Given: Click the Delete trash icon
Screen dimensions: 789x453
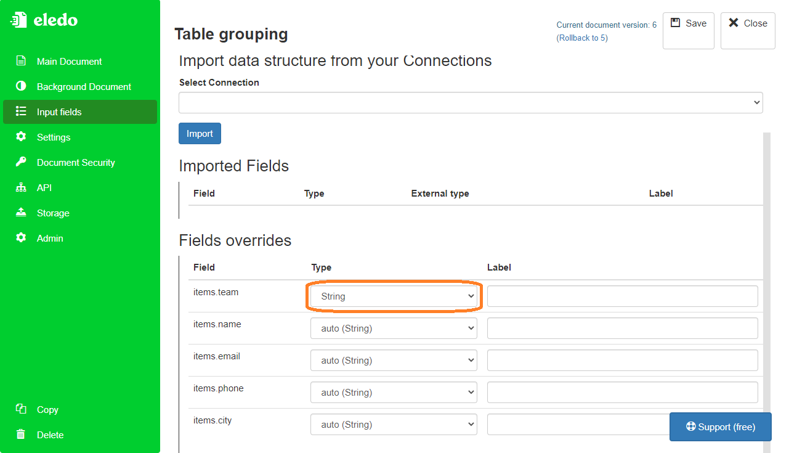Looking at the screenshot, I should click(x=22, y=435).
